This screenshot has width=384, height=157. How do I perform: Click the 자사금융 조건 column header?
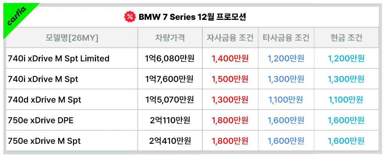tap(230, 38)
